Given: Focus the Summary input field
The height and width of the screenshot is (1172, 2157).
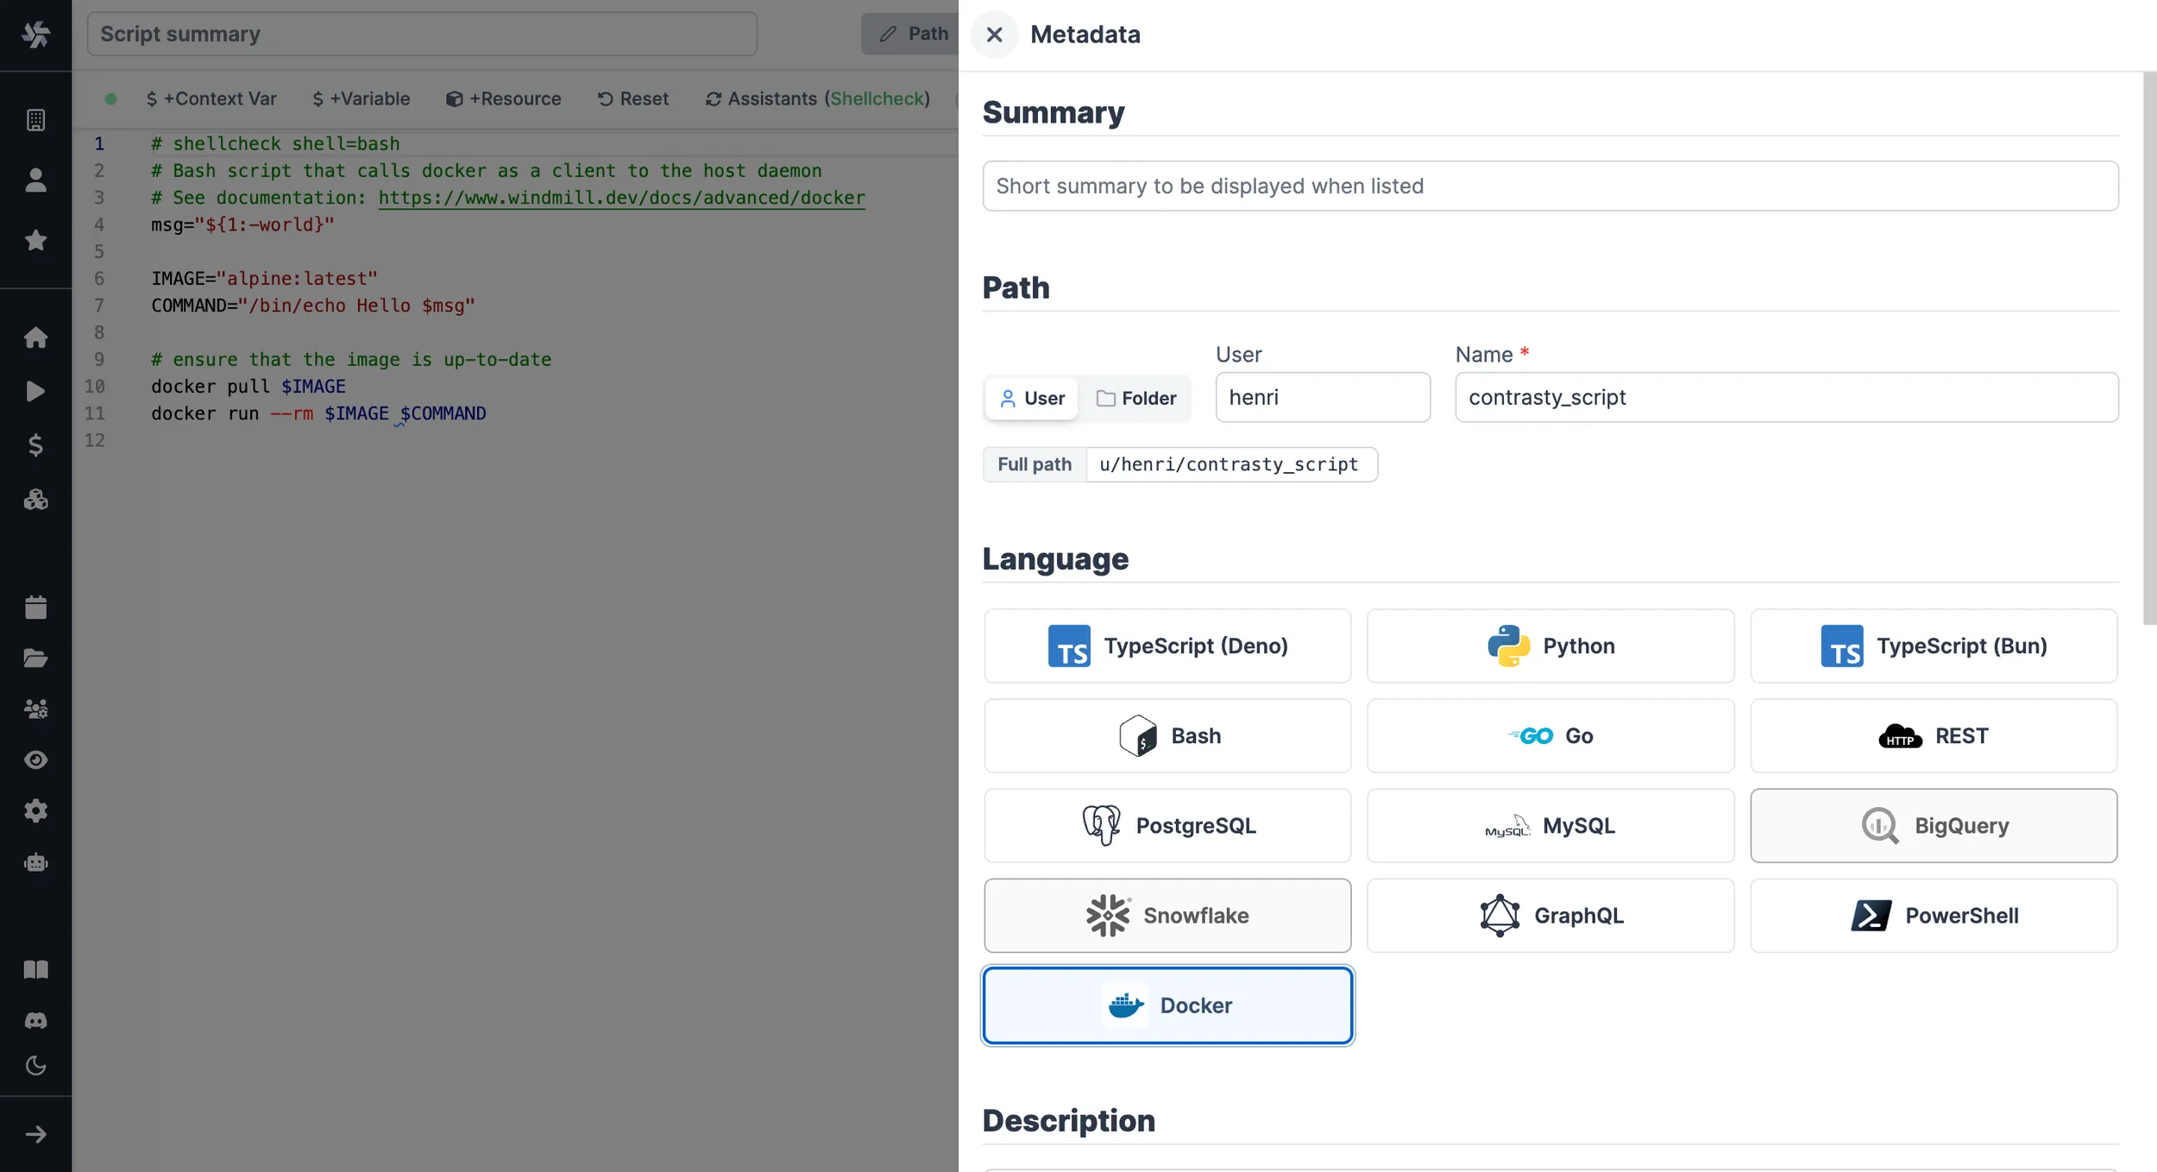Looking at the screenshot, I should pyautogui.click(x=1550, y=186).
